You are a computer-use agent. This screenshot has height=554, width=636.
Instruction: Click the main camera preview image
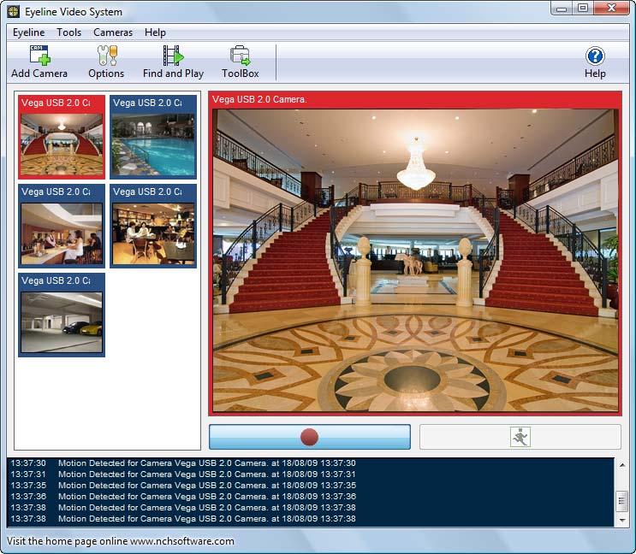point(415,261)
